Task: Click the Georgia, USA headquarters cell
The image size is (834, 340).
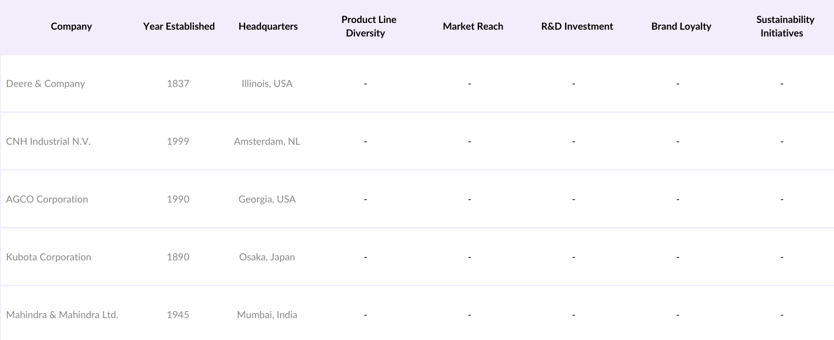Action: pyautogui.click(x=267, y=199)
